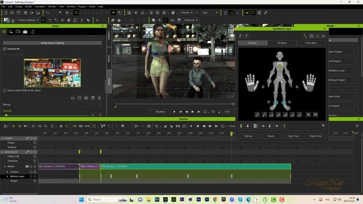Select the right hand in Edit Motion Layer
The height and width of the screenshot is (204, 363).
[309, 83]
